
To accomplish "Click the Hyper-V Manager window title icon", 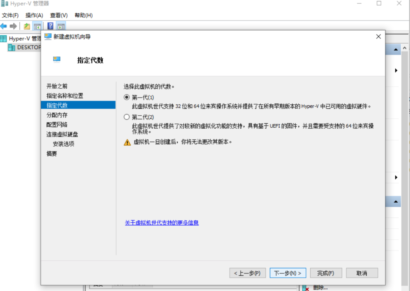I will [4, 4].
